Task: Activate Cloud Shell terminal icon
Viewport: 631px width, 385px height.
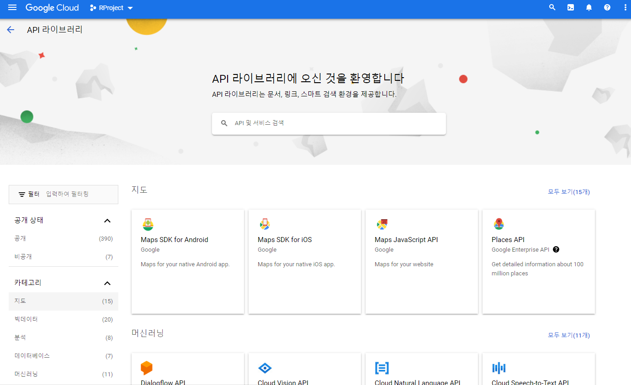Action: [571, 8]
